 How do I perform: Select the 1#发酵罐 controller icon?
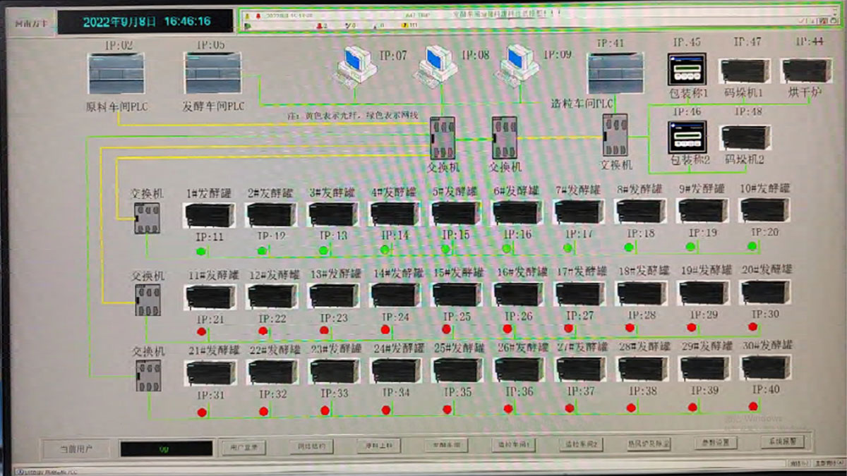[x=208, y=214]
